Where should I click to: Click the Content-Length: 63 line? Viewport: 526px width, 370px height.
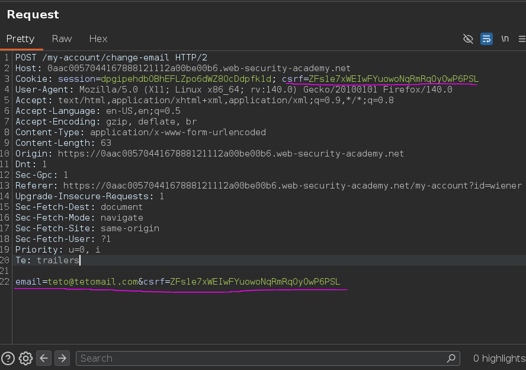(63, 143)
